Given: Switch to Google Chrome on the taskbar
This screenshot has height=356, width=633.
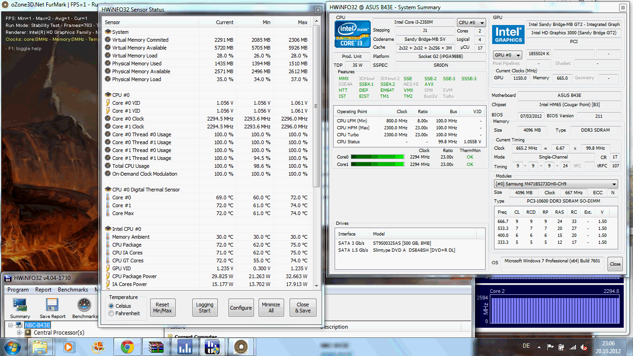Looking at the screenshot, I should tap(127, 347).
